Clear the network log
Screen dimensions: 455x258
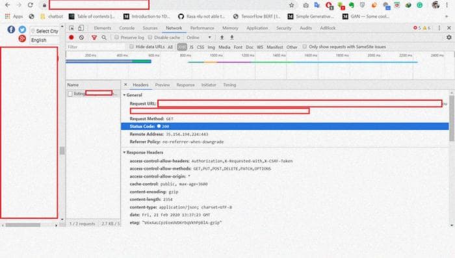[x=81, y=38]
